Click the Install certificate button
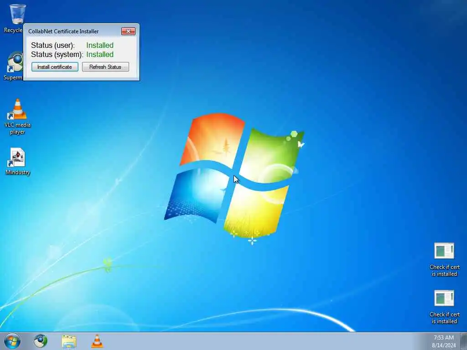The width and height of the screenshot is (467, 350). pyautogui.click(x=55, y=67)
